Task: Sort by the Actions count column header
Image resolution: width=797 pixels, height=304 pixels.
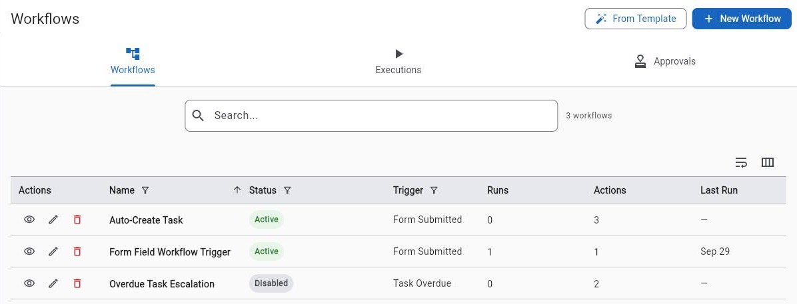Action: pyautogui.click(x=610, y=190)
